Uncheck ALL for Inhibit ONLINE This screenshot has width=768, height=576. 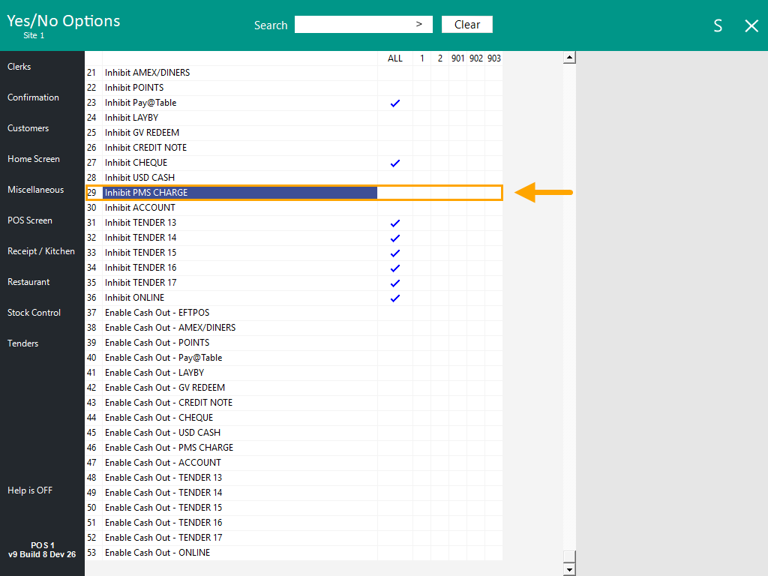point(394,298)
